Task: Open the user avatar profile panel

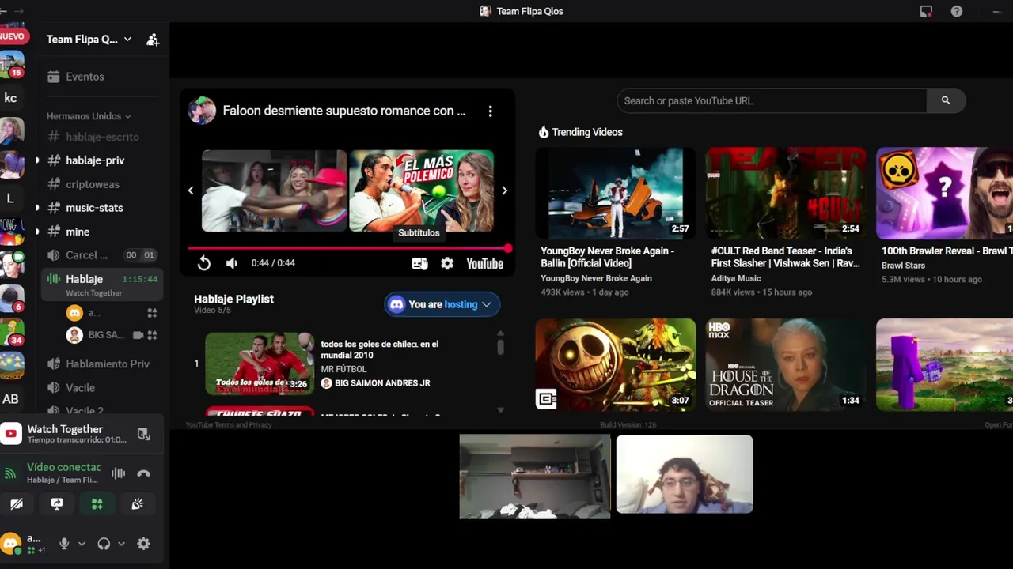Action: coord(11,544)
